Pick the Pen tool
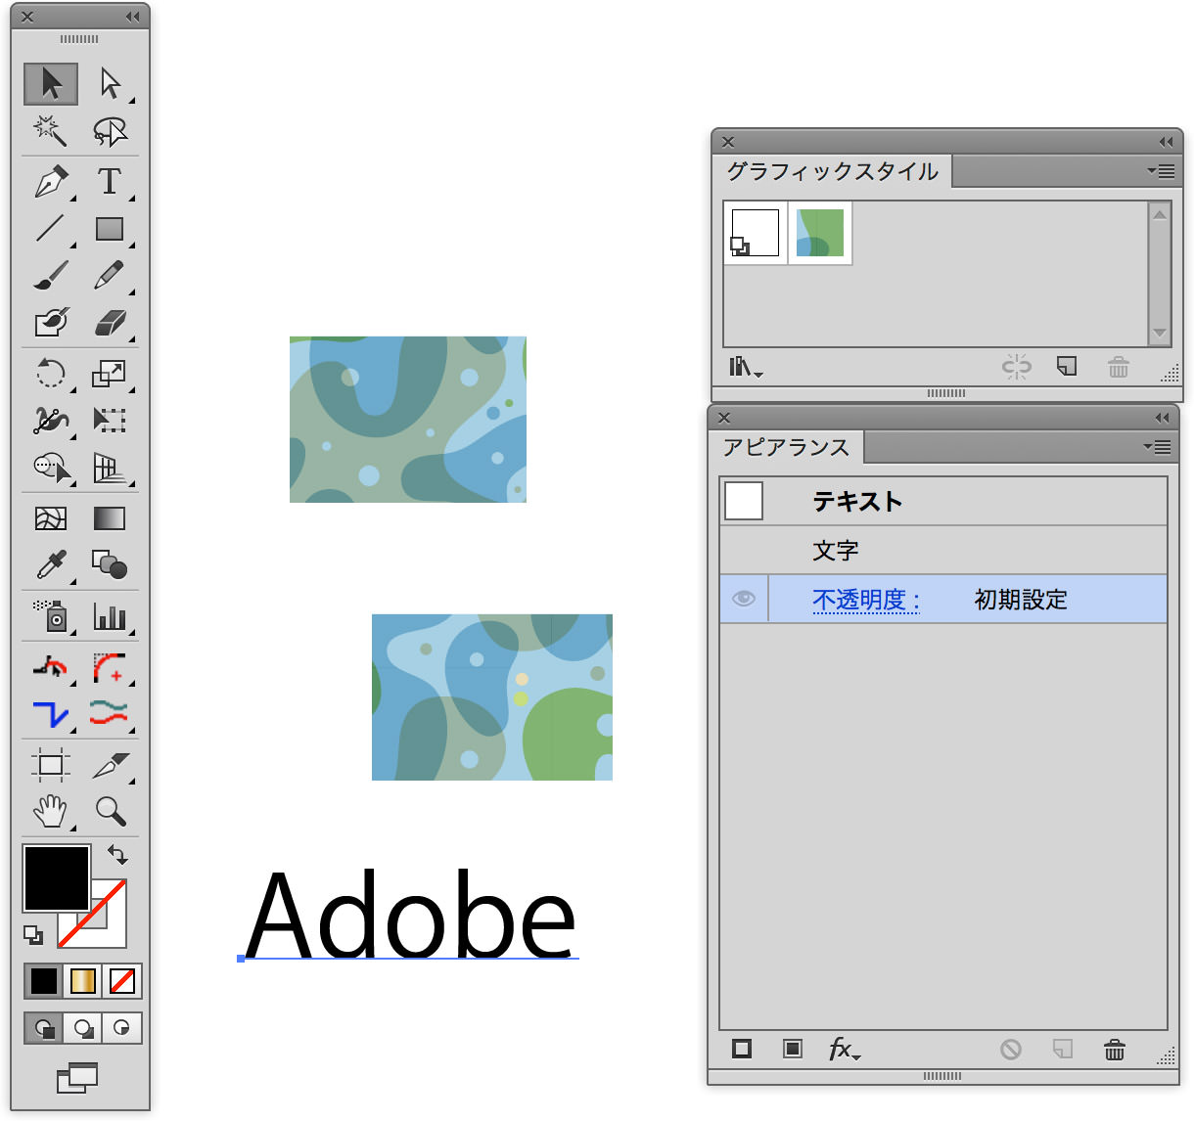 pos(51,182)
